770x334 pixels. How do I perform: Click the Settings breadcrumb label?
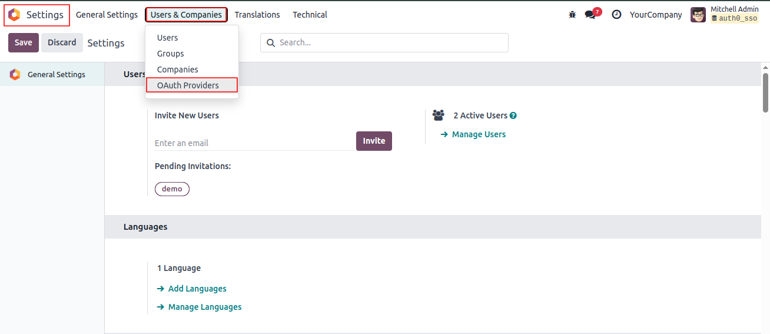tap(106, 43)
